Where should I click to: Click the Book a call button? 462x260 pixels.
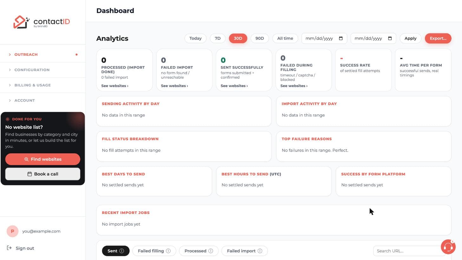pyautogui.click(x=43, y=174)
